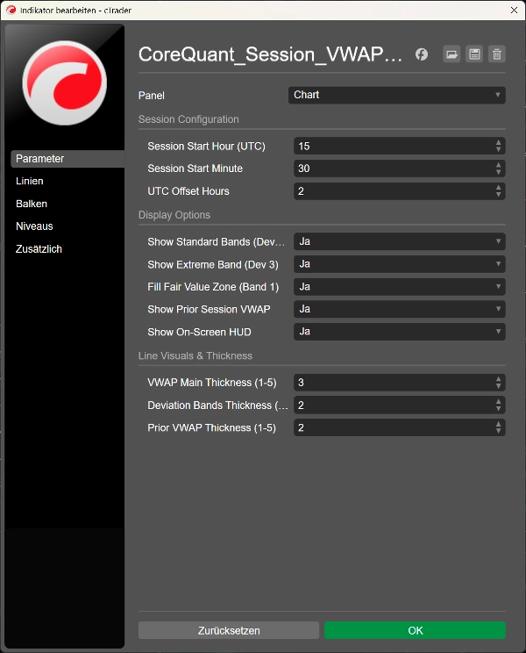Image resolution: width=526 pixels, height=653 pixels.
Task: Select the Parameter tab
Action: 68,159
